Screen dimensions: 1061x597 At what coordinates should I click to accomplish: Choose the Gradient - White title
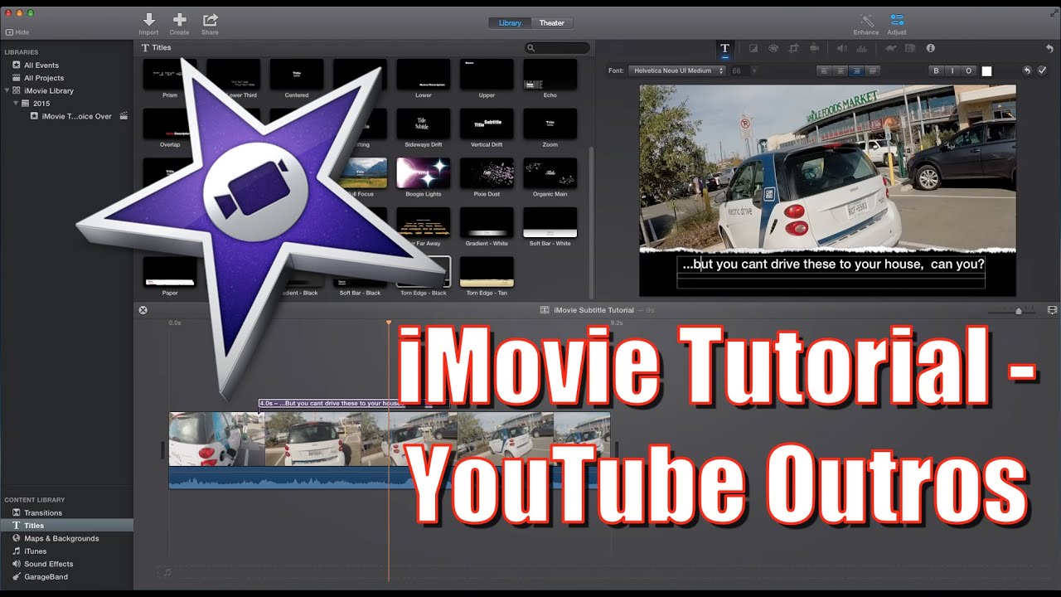(487, 222)
